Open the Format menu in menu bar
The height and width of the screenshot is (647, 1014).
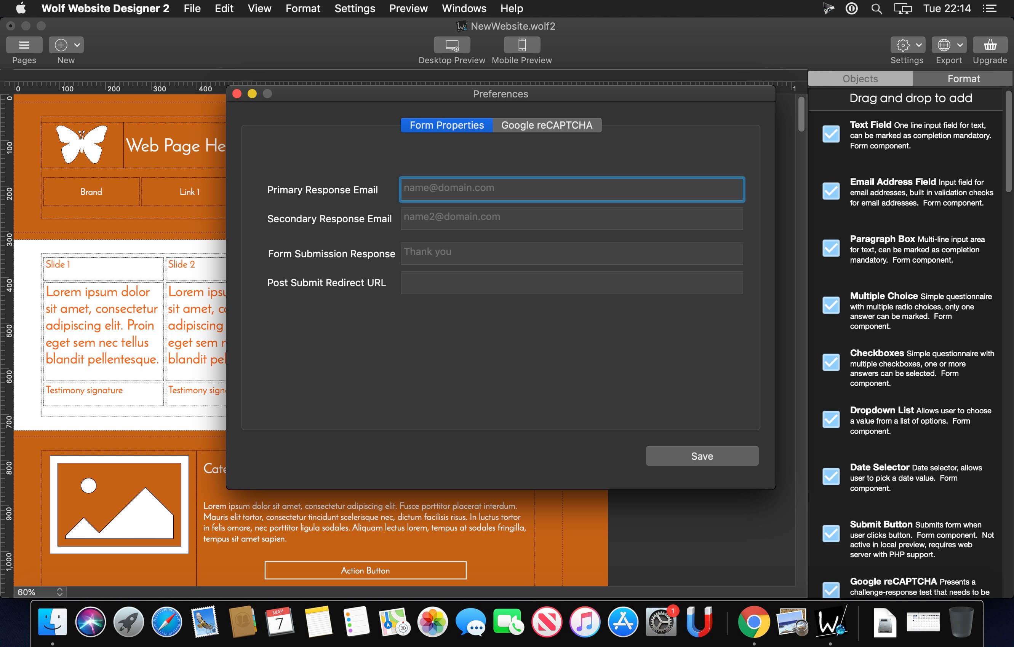(x=303, y=8)
